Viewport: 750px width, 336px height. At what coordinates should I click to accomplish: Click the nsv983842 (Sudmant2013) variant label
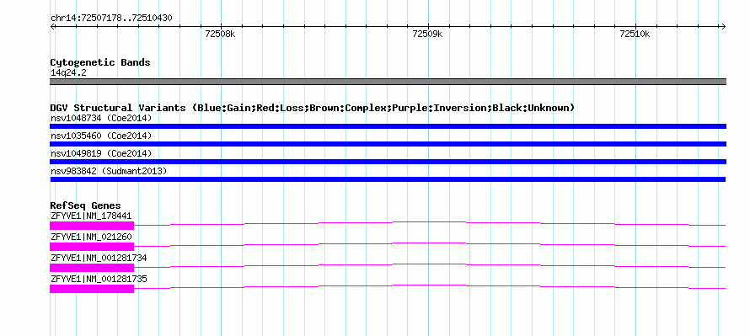tap(109, 171)
